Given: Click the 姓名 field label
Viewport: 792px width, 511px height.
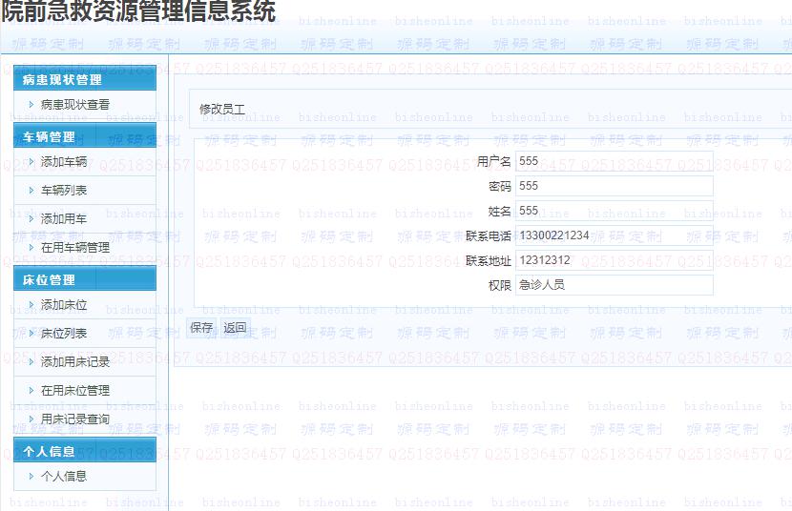Looking at the screenshot, I should pyautogui.click(x=500, y=211).
